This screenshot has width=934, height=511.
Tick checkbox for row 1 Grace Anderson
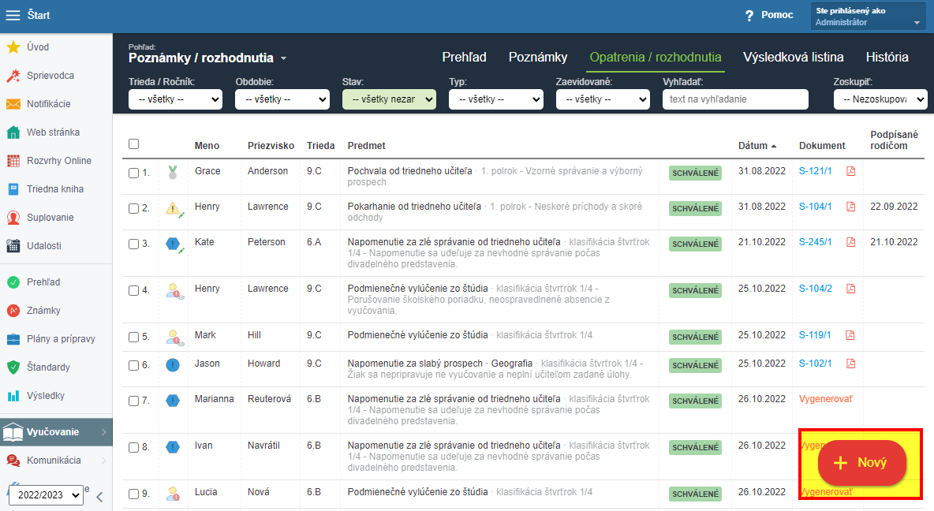coord(133,173)
